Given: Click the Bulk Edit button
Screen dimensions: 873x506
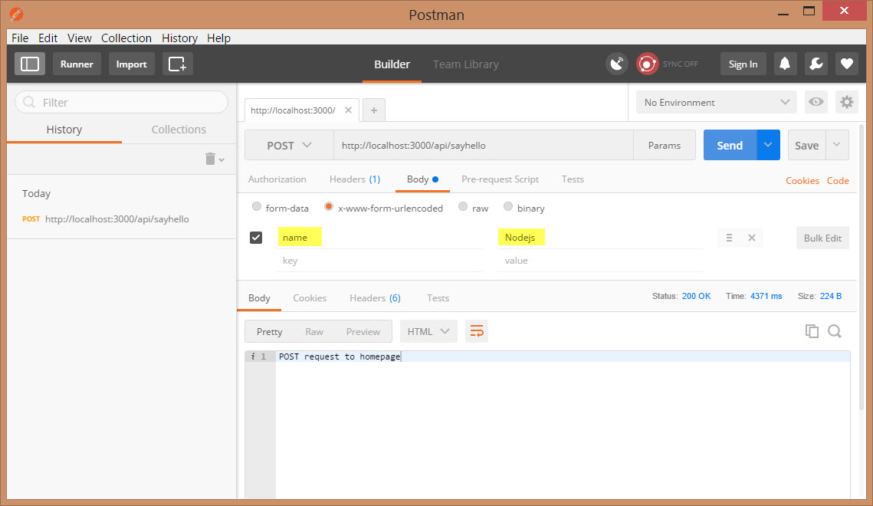Looking at the screenshot, I should 822,238.
